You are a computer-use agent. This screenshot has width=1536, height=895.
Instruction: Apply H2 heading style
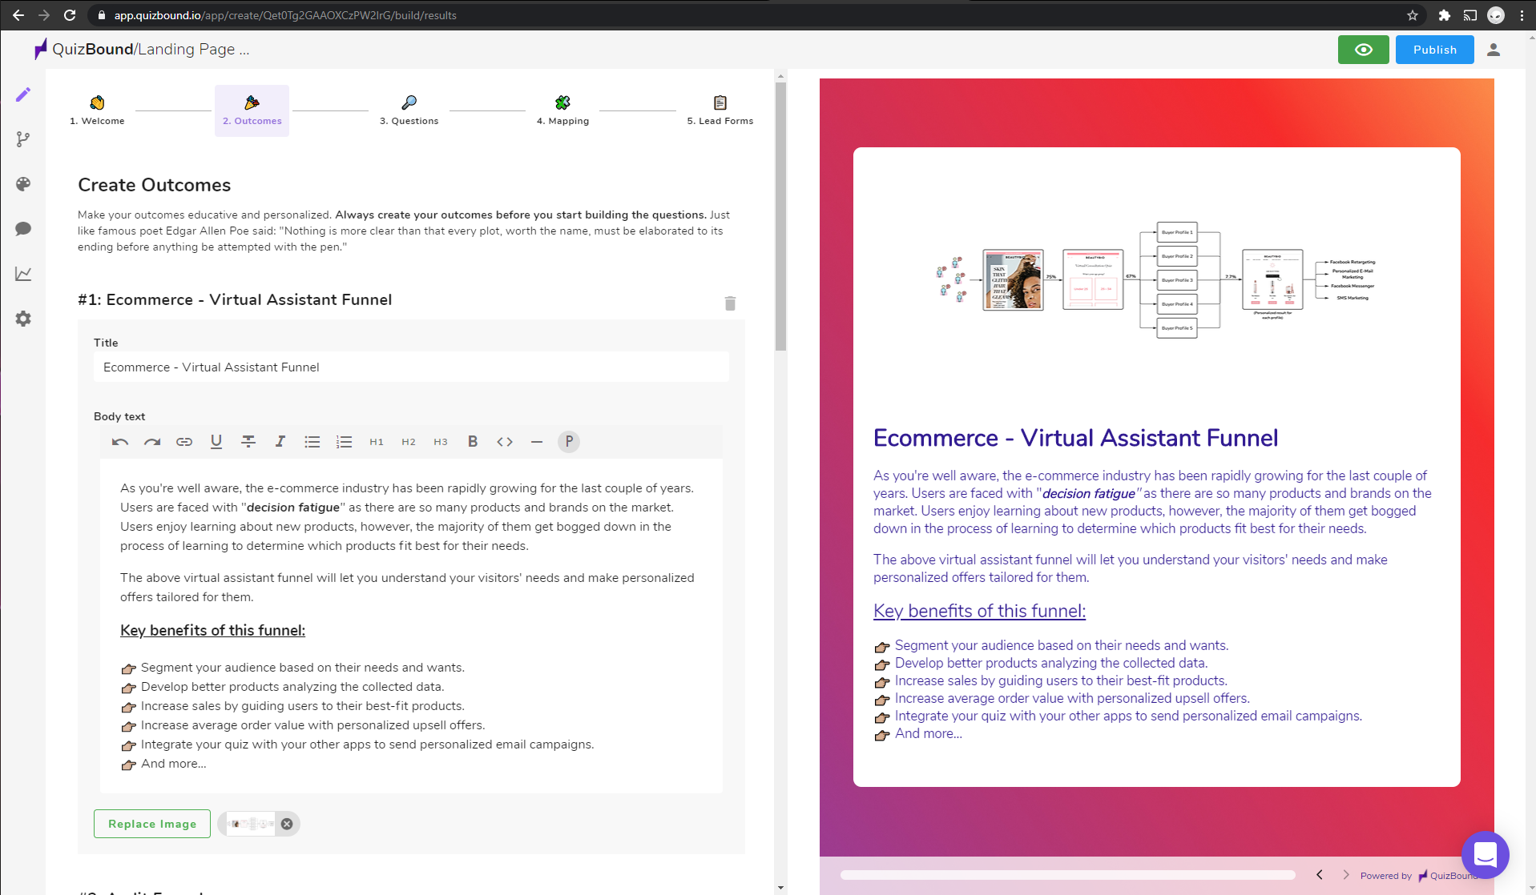click(409, 442)
